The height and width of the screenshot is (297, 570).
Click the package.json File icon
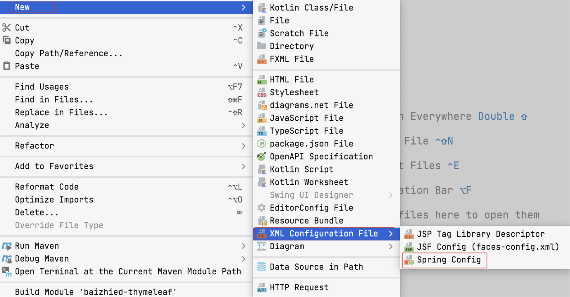pos(262,144)
